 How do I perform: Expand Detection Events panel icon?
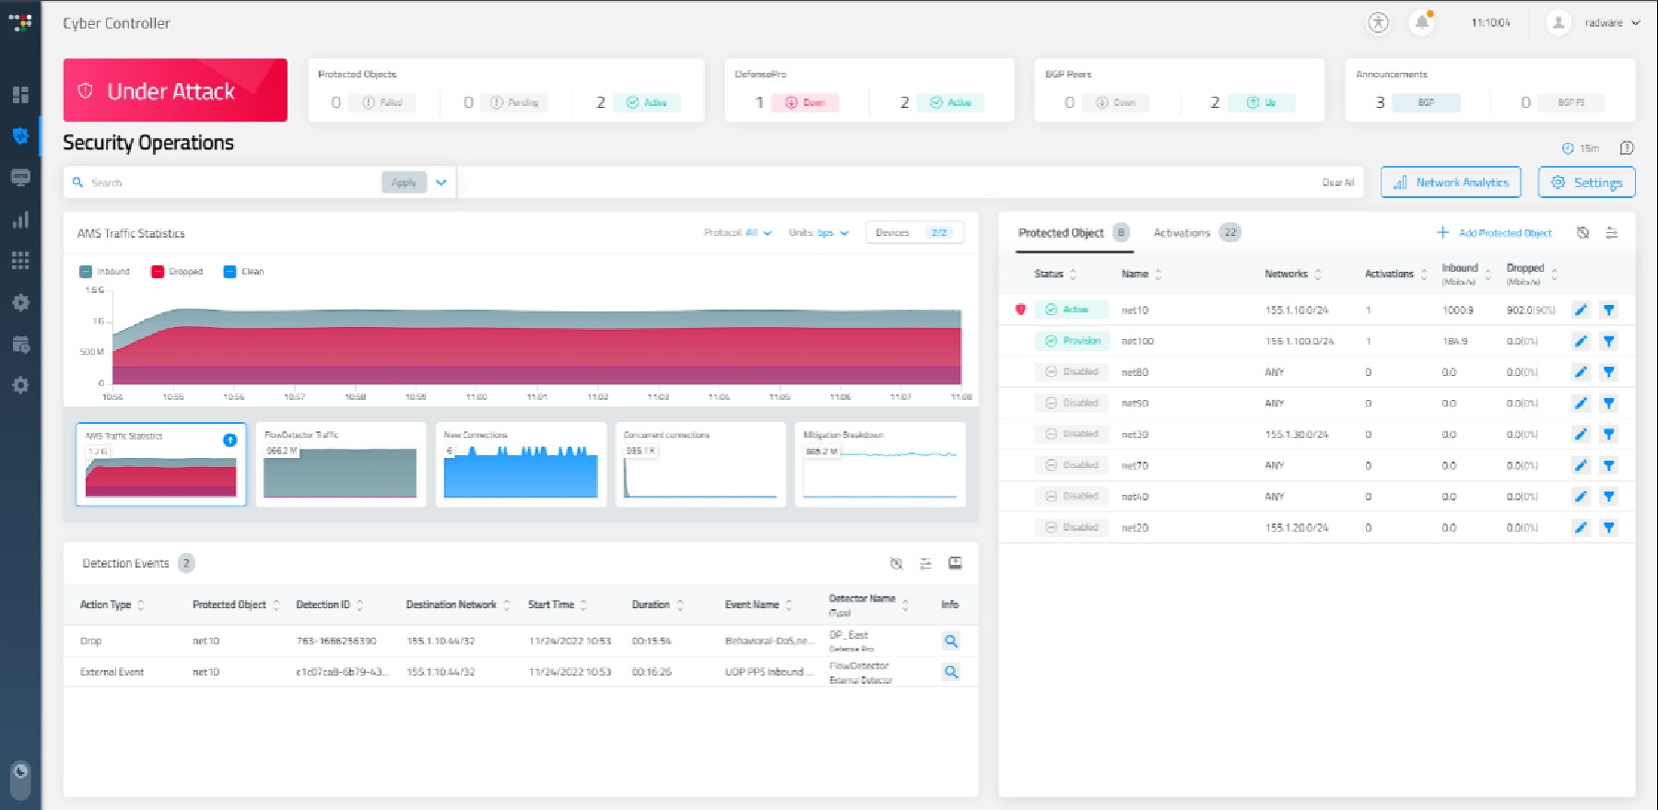point(955,563)
